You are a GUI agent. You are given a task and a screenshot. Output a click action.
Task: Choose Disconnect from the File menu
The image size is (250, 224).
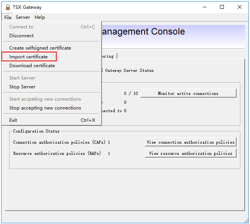pos(52,35)
